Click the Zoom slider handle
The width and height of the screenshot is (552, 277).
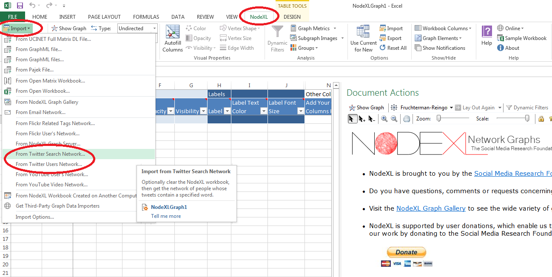pyautogui.click(x=438, y=119)
